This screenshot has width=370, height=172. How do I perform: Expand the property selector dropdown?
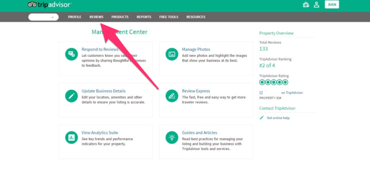[43, 17]
